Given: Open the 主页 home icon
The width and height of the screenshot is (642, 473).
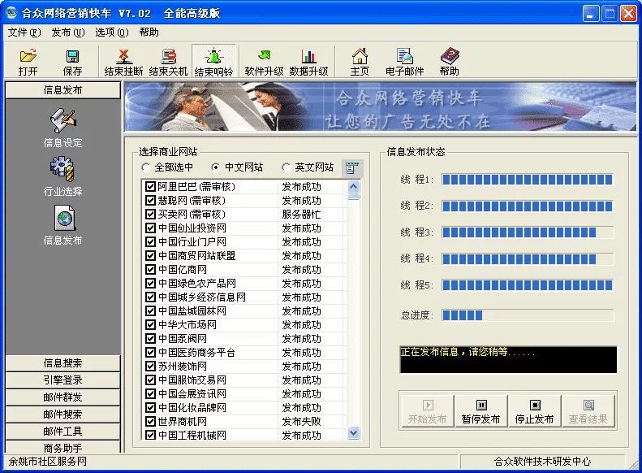Looking at the screenshot, I should 360,62.
